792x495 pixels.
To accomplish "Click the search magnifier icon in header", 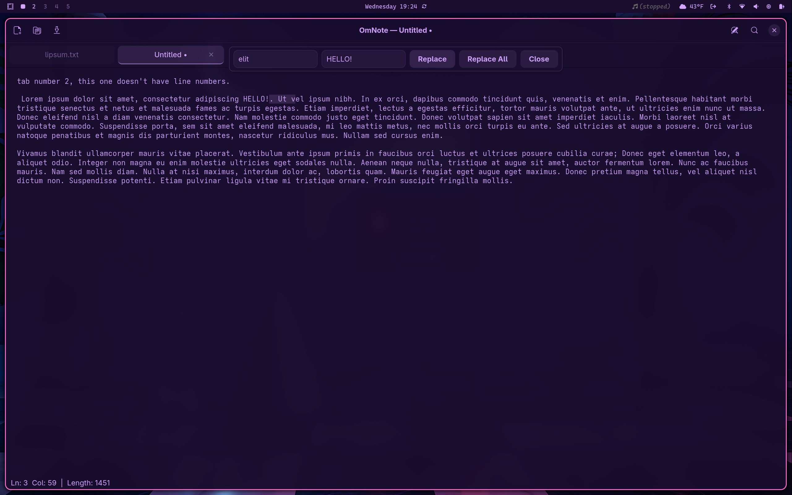I will tap(754, 30).
